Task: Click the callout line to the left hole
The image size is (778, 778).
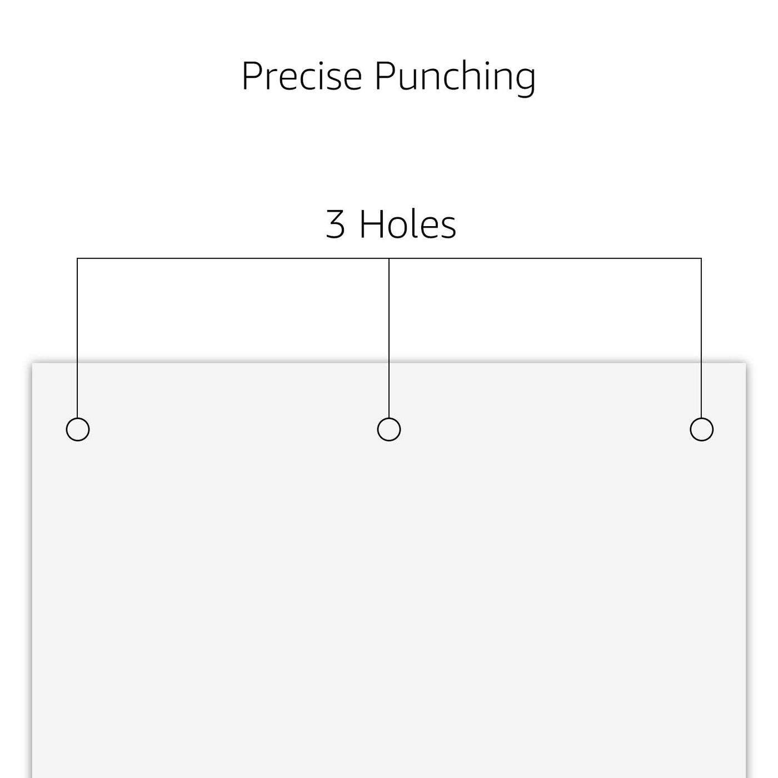Action: point(77,338)
